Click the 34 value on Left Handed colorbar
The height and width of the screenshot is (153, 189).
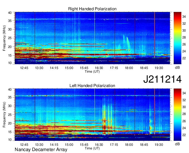[184, 93]
